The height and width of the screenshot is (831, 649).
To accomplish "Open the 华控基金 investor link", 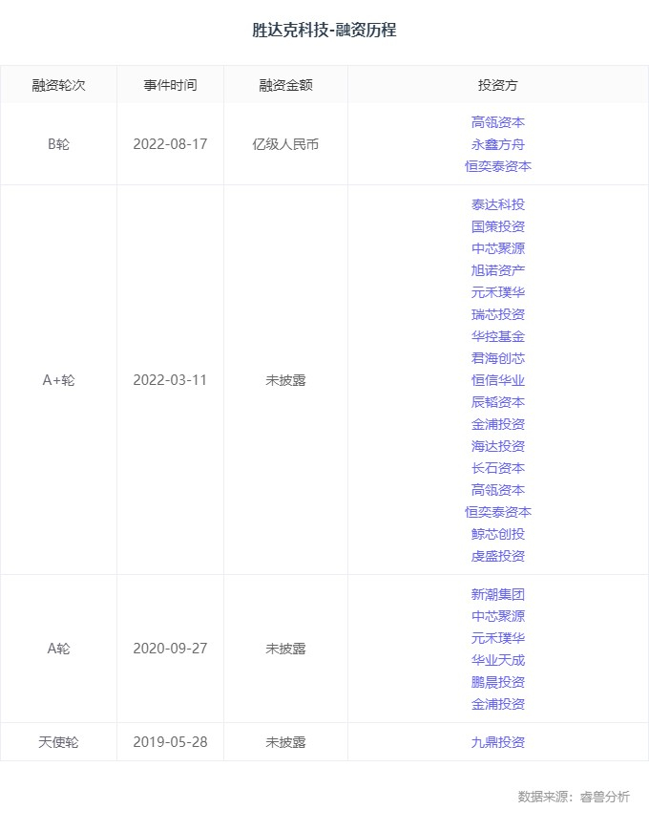I will tap(497, 336).
